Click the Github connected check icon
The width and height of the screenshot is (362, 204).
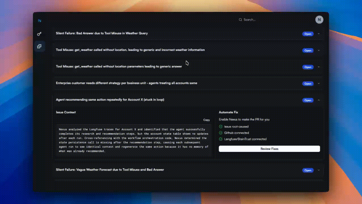(220, 133)
